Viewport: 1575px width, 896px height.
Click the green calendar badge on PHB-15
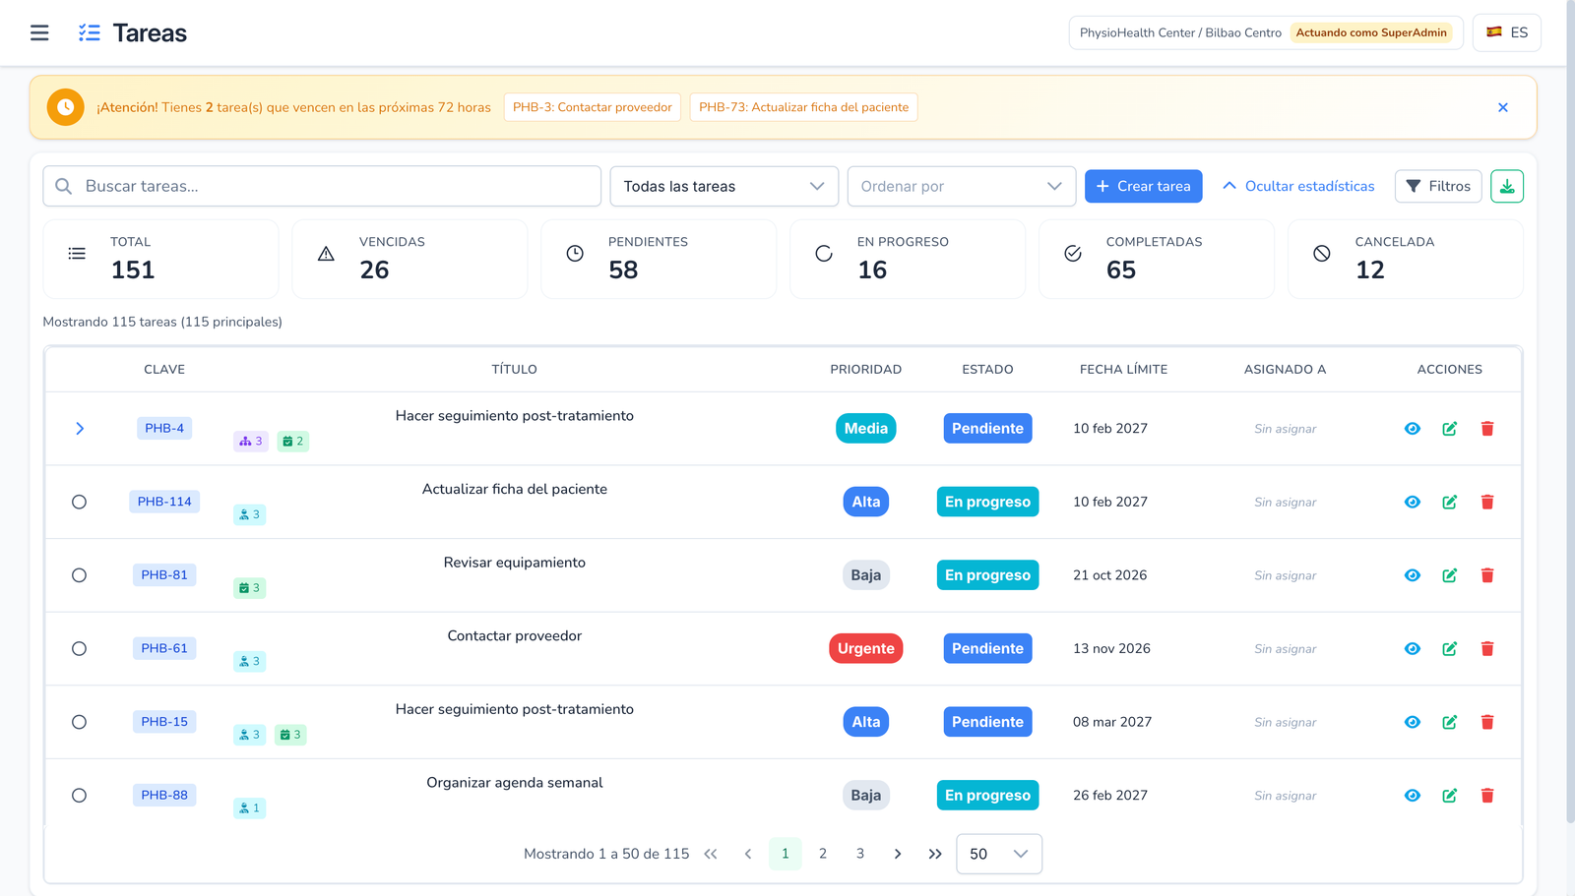[x=290, y=735]
